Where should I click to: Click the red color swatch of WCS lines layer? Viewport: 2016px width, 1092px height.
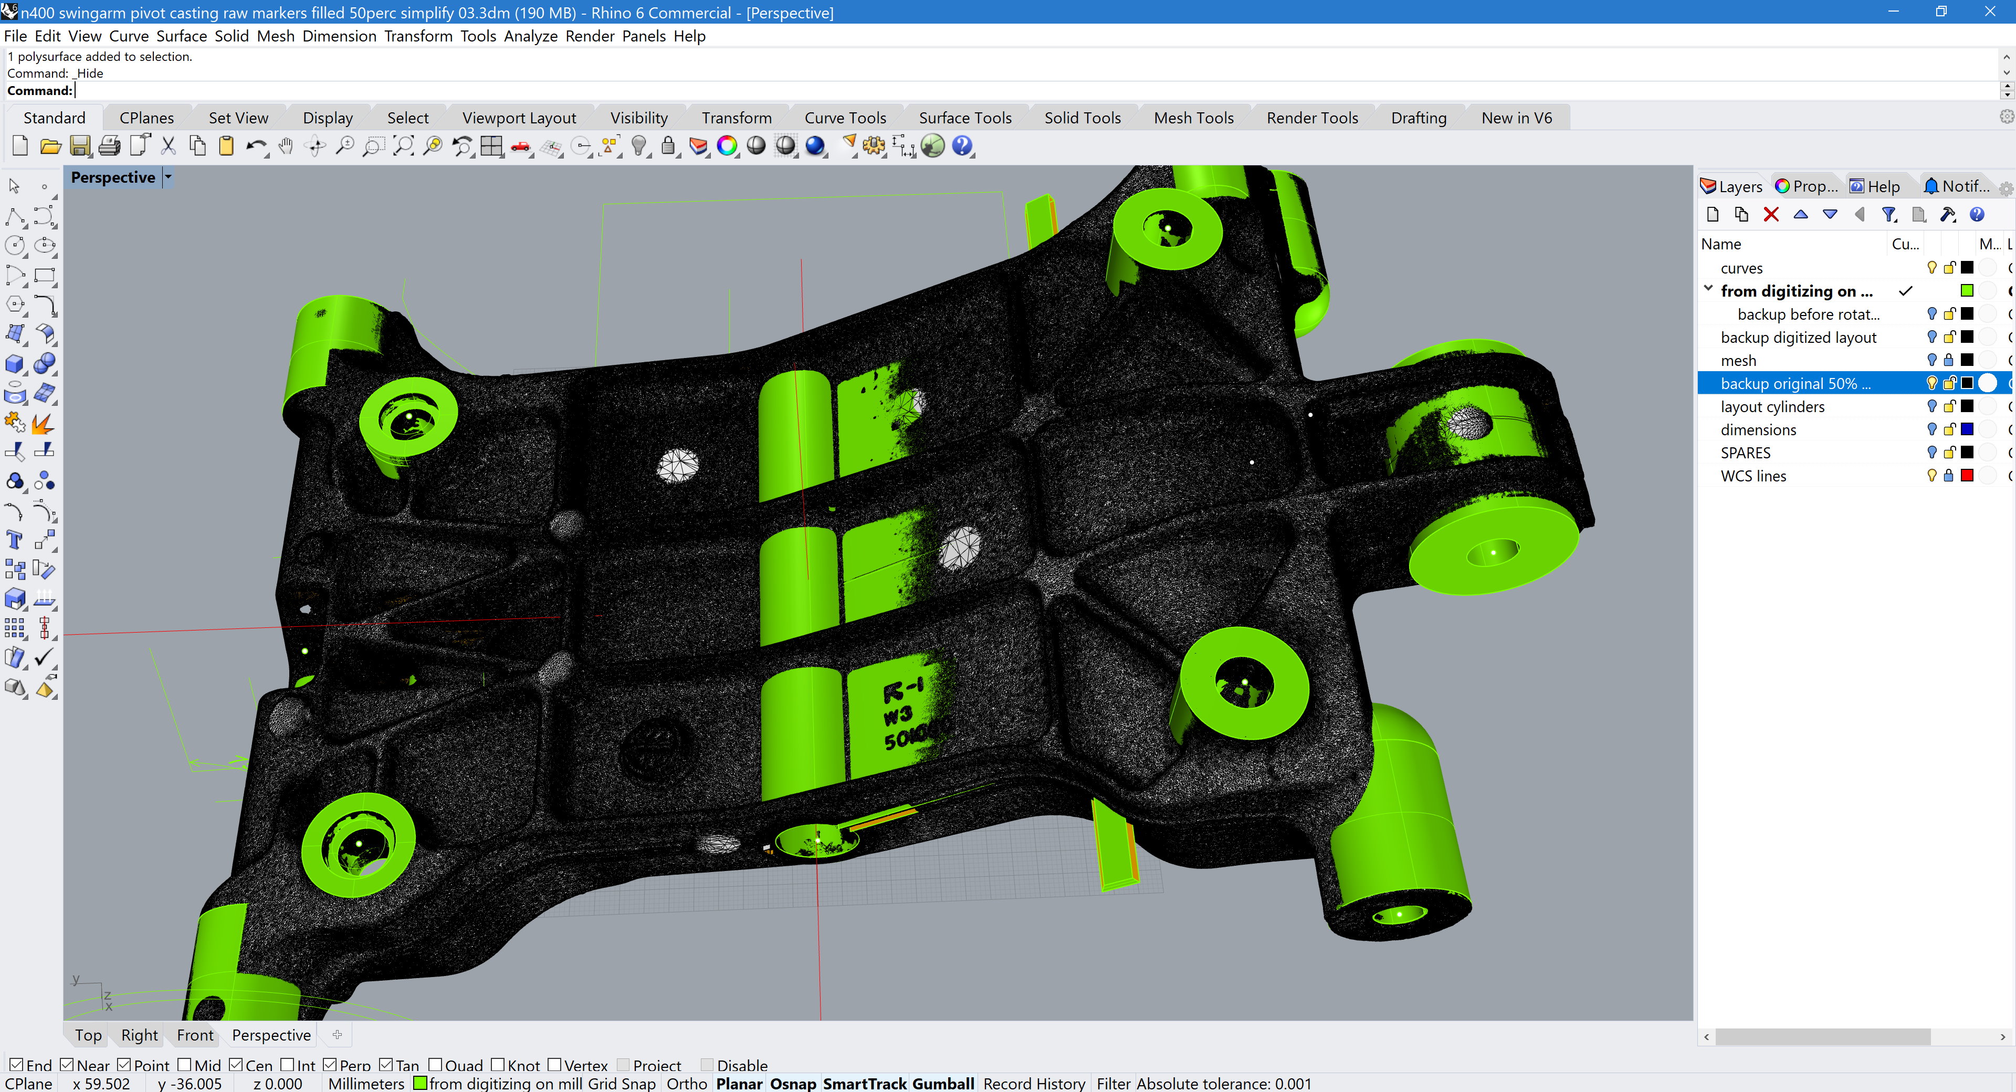(1967, 475)
